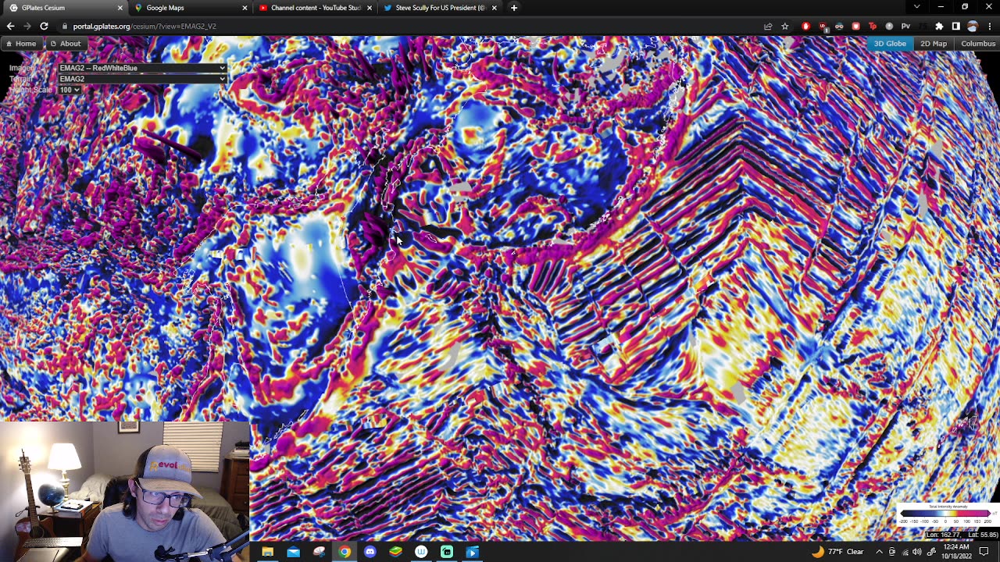This screenshot has width=1000, height=562.
Task: Click the address bar URL portal.gplates.org
Action: 145,27
